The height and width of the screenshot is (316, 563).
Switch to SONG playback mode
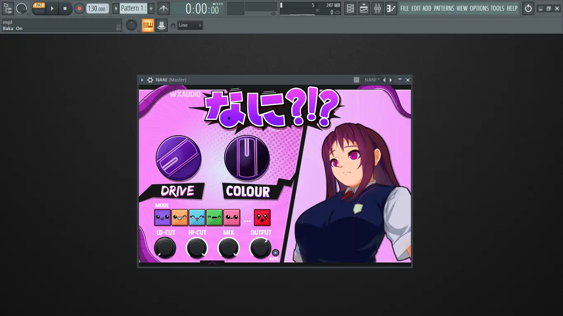pos(39,11)
